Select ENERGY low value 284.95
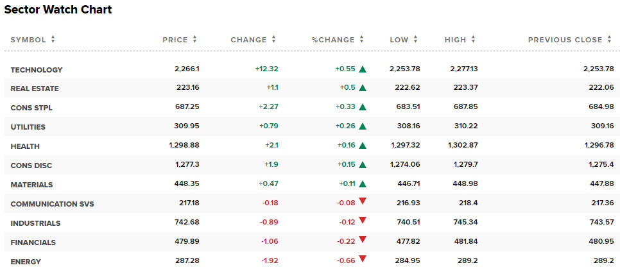620x272 pixels. tap(408, 260)
